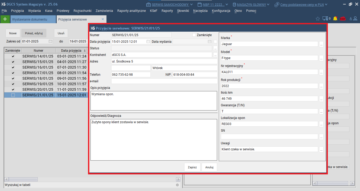Click ellipsis button beside Ilośc km
The image size is (360, 191).
click(321, 99)
